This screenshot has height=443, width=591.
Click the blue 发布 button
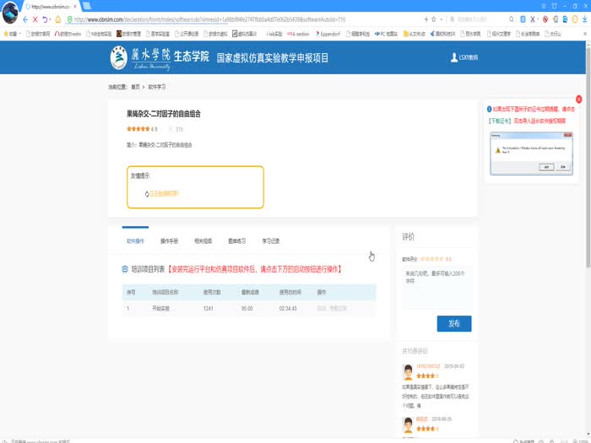[453, 323]
